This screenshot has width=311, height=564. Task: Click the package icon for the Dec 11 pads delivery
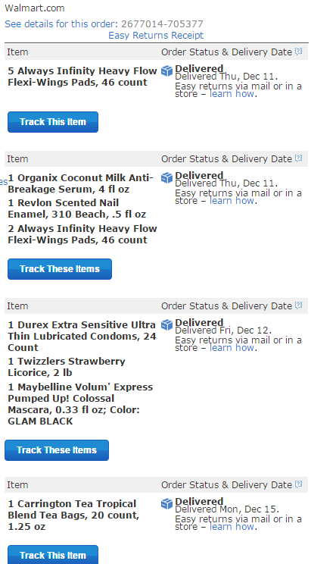click(166, 70)
